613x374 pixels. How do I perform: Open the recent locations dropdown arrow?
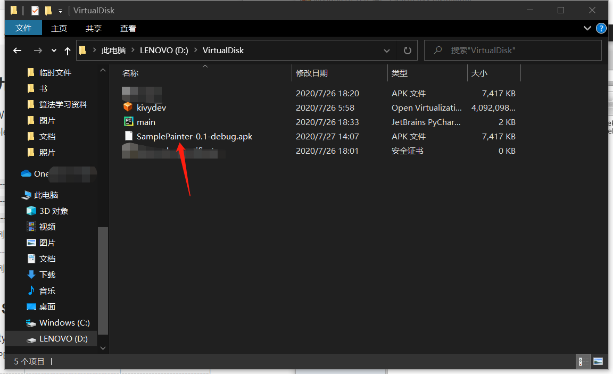pos(54,51)
